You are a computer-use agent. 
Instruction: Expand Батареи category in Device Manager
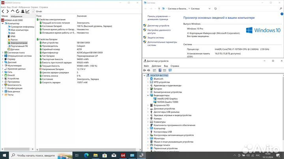click(148, 89)
